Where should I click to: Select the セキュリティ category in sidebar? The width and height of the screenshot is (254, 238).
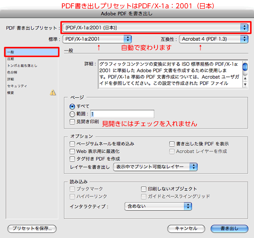(x=32, y=86)
